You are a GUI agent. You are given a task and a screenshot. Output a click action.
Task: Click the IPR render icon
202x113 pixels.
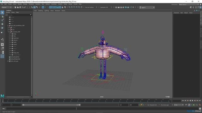(x=121, y=8)
